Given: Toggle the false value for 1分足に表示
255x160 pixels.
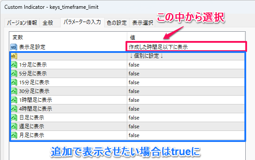Looking at the screenshot, I should pyautogui.click(x=186, y=65).
